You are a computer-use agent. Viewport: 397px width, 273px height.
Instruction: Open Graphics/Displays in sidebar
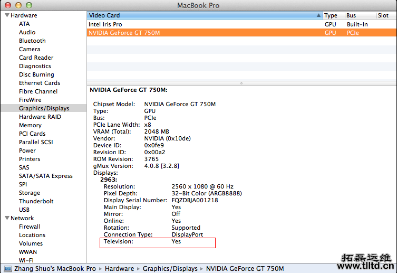click(44, 108)
